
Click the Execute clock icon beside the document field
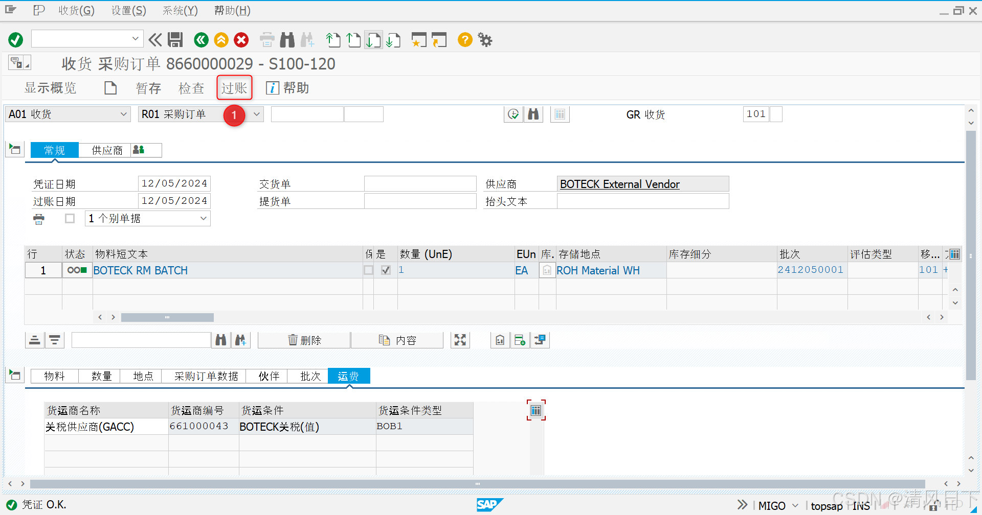(x=514, y=114)
